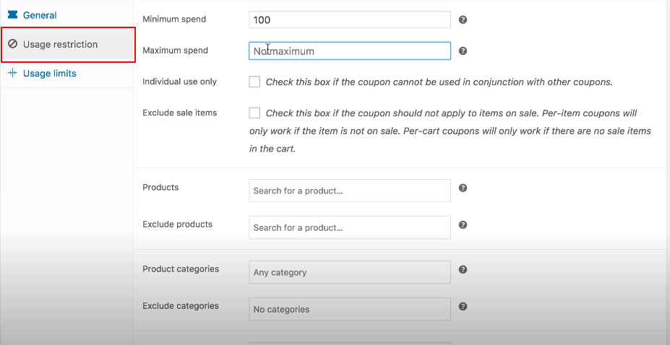The image size is (670, 345).
Task: Focus the Maximum spend input field
Action: point(349,51)
